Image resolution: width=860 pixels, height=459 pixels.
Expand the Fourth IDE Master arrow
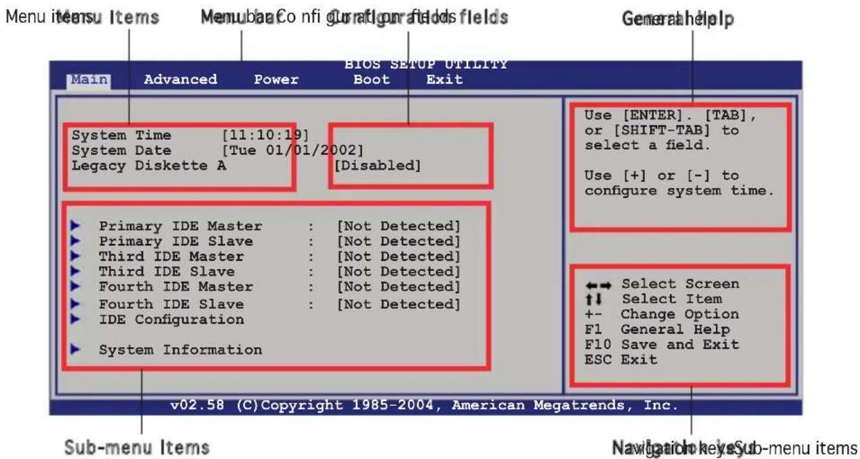point(75,287)
